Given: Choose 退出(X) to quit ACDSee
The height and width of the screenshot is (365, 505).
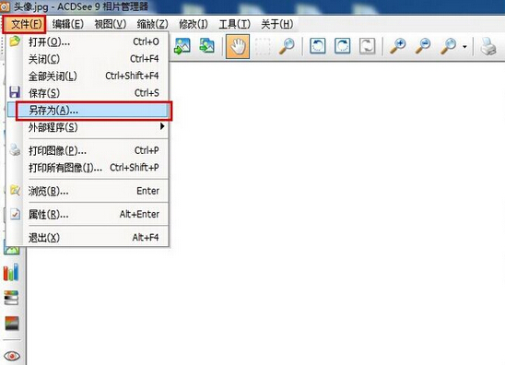Looking at the screenshot, I should [x=88, y=238].
